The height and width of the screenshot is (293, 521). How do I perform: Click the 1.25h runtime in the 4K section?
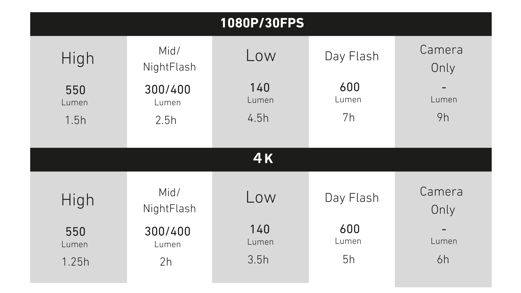pos(75,262)
